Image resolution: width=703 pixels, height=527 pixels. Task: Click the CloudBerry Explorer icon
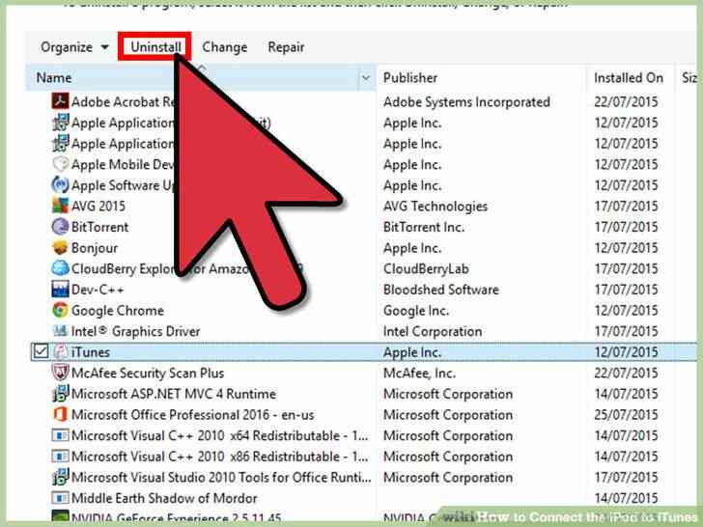[x=60, y=268]
